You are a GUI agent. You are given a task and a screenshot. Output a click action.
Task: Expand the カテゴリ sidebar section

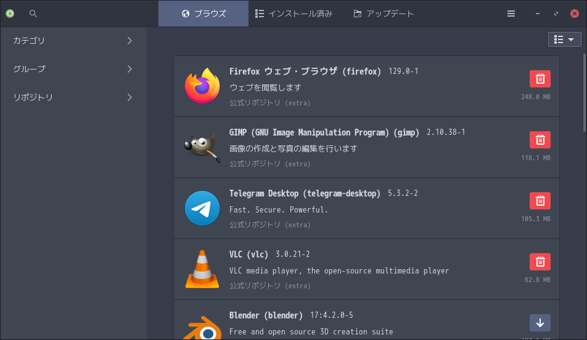(x=73, y=41)
